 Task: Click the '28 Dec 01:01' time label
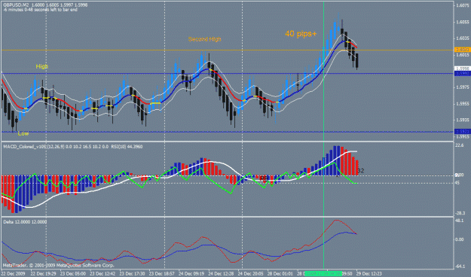[x=280, y=274]
